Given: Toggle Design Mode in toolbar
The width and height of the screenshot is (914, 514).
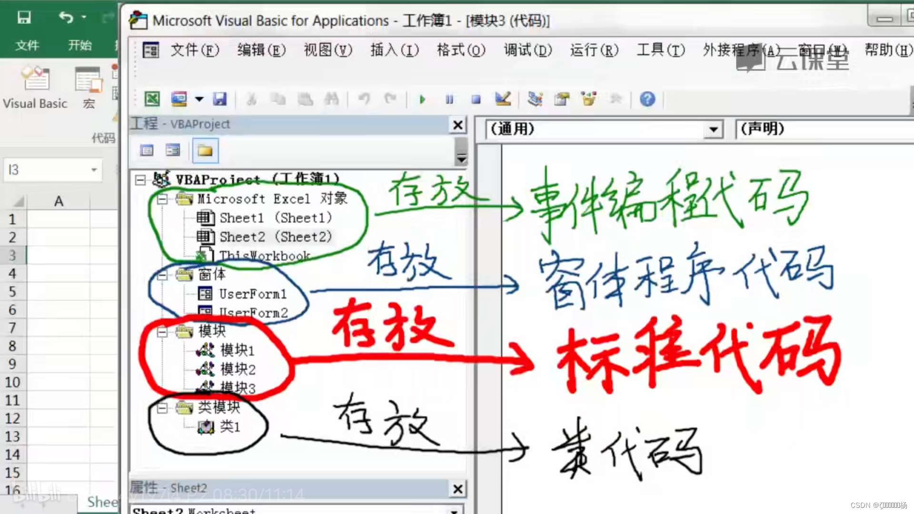Looking at the screenshot, I should [503, 99].
